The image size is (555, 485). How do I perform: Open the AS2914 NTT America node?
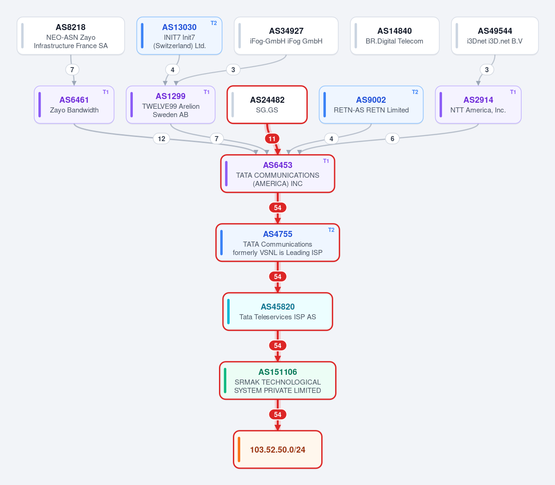click(478, 105)
